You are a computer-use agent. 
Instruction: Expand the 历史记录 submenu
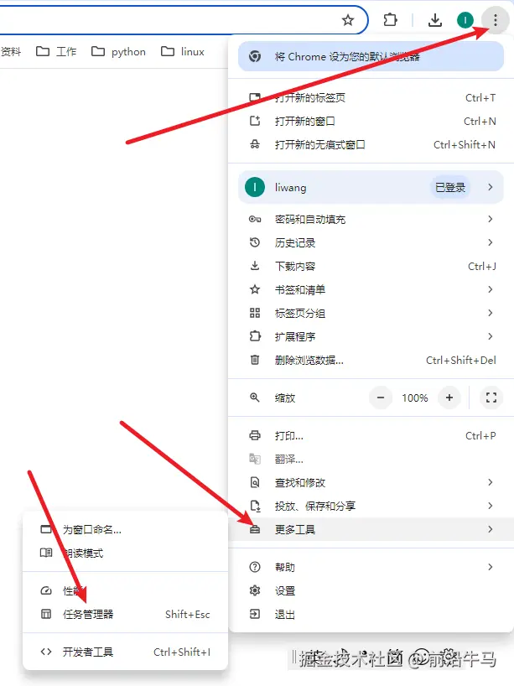pyautogui.click(x=371, y=242)
